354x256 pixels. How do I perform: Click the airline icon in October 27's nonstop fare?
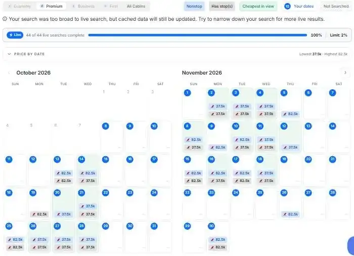(59, 240)
